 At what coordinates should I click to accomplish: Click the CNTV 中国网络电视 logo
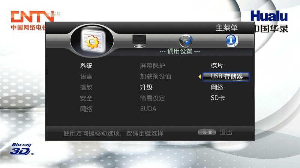pyautogui.click(x=29, y=21)
